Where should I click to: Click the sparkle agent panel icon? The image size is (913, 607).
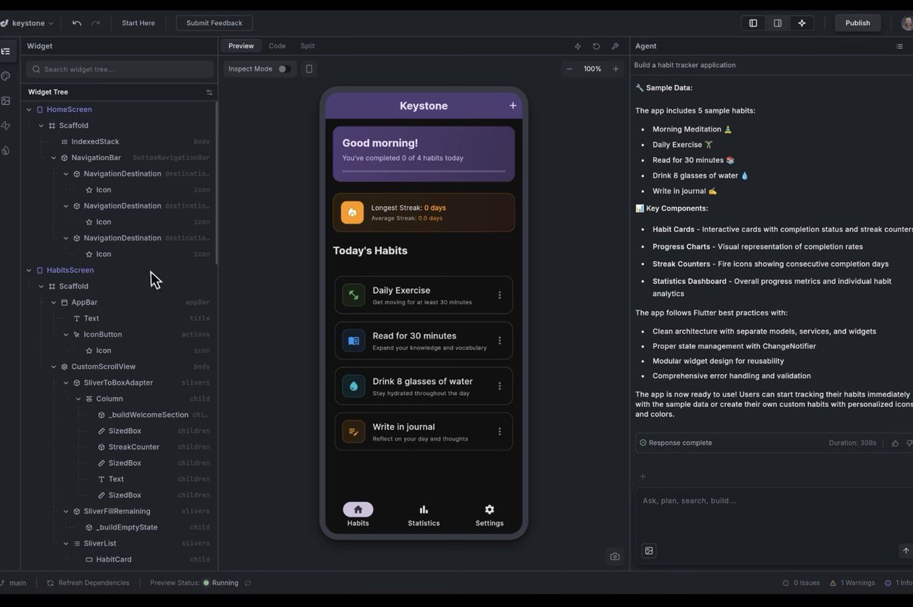pos(802,23)
